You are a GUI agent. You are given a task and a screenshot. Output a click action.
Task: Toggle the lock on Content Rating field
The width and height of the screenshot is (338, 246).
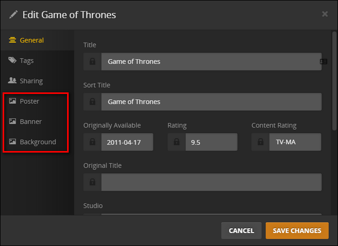(x=261, y=142)
